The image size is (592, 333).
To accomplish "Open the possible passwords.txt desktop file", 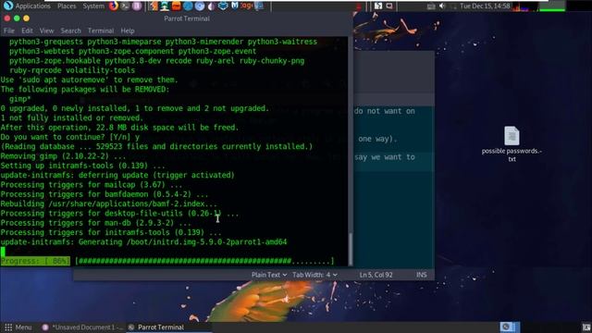I will [512, 144].
